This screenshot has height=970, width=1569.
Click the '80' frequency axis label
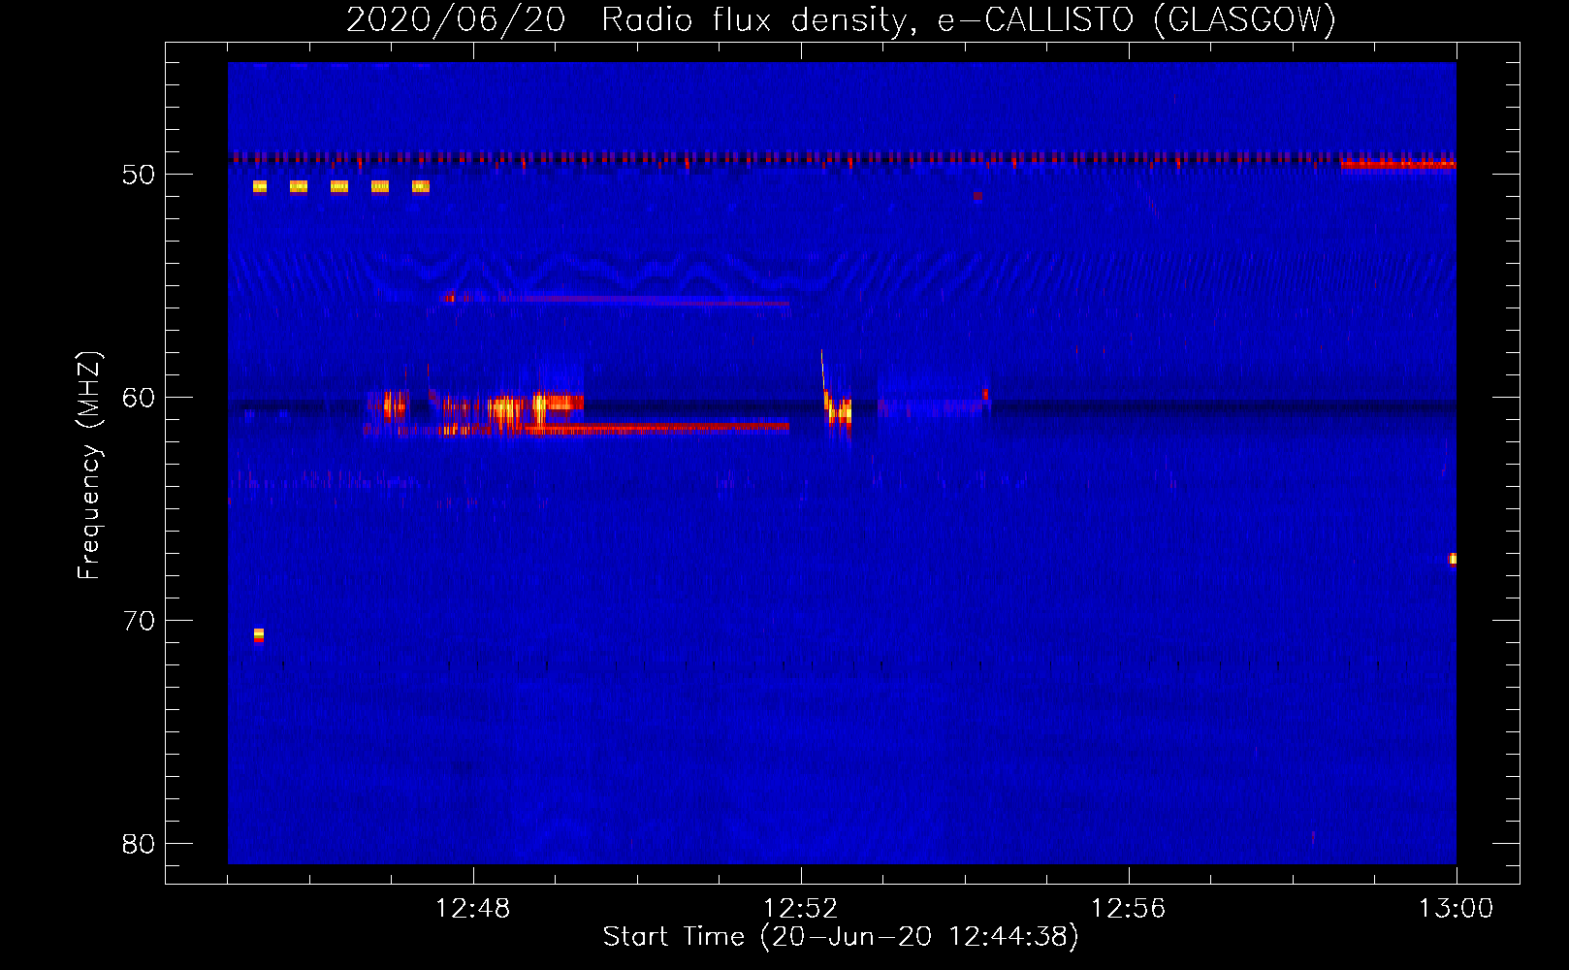click(138, 844)
